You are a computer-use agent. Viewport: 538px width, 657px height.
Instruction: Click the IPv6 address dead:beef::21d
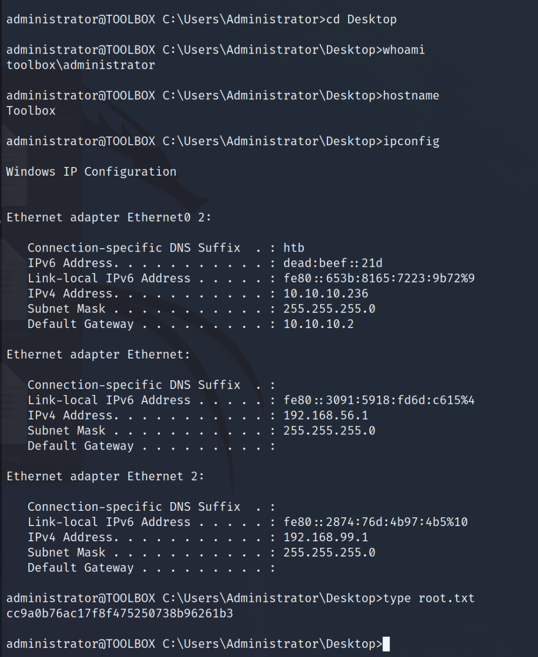tap(333, 263)
